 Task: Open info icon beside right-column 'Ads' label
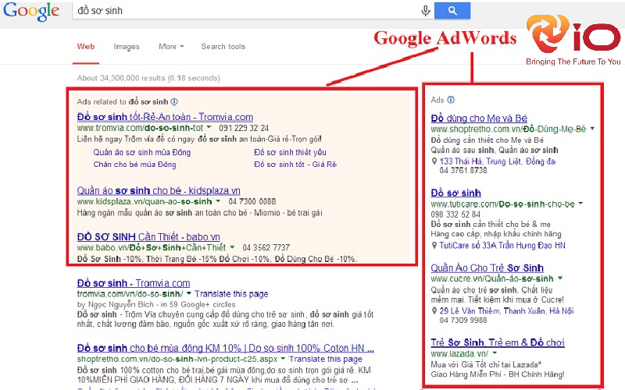coord(451,100)
